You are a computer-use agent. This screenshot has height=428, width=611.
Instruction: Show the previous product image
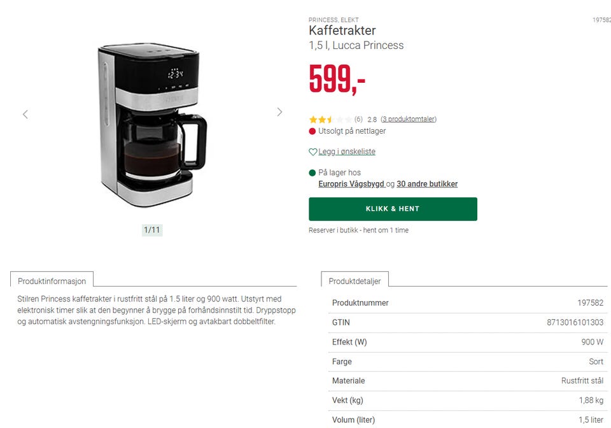[25, 114]
